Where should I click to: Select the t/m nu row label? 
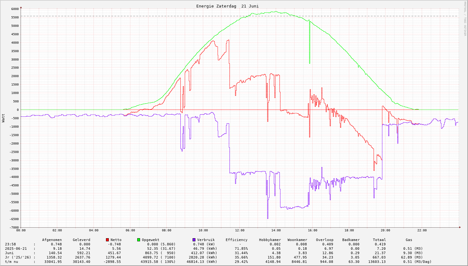(x=11, y=262)
